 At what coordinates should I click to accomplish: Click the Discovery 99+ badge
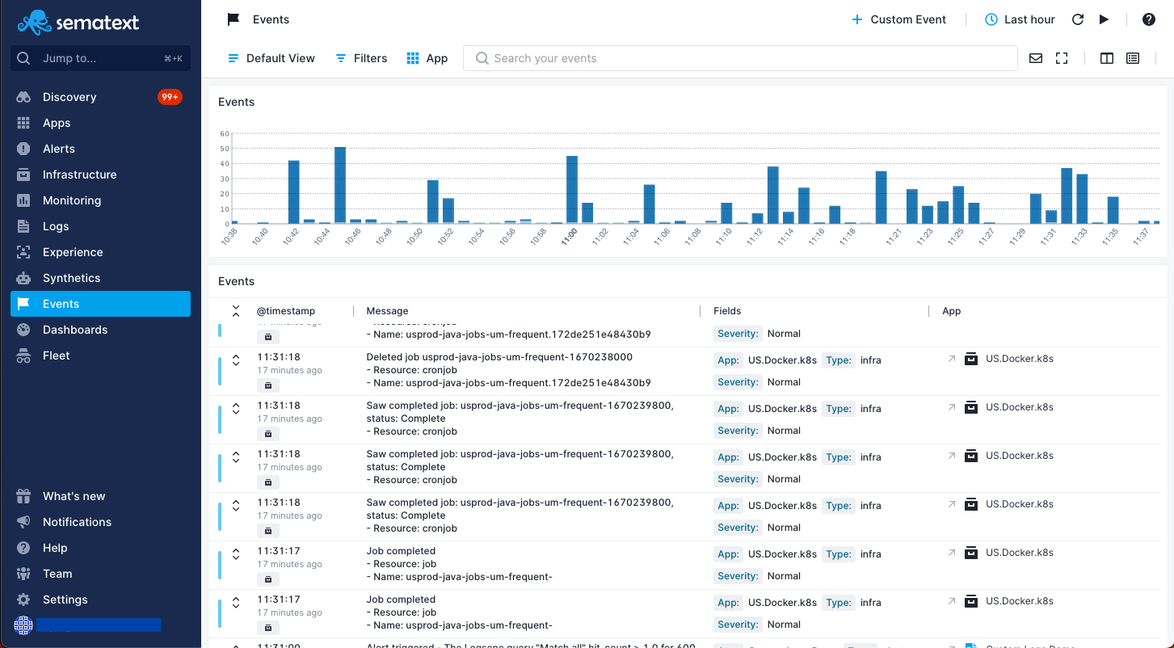[x=170, y=97]
